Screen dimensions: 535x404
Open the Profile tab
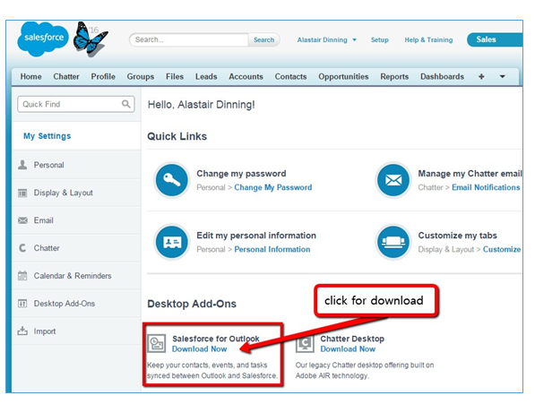pyautogui.click(x=103, y=77)
